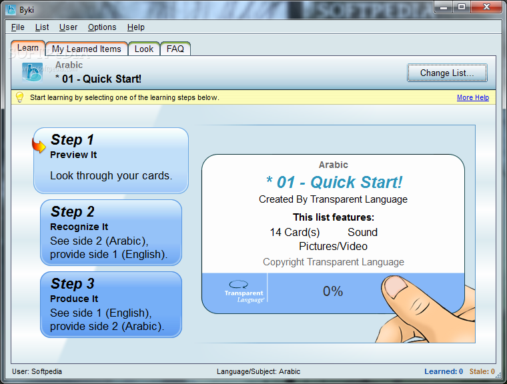This screenshot has width=507, height=384.
Task: Click the light bulb hint icon
Action: (x=20, y=97)
